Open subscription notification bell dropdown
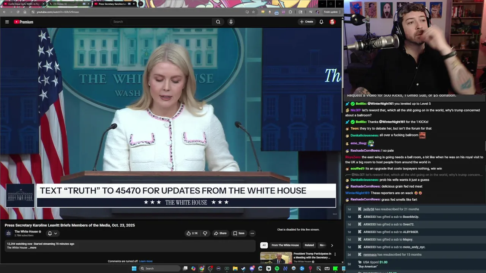The width and height of the screenshot is (486, 273). click(52, 233)
